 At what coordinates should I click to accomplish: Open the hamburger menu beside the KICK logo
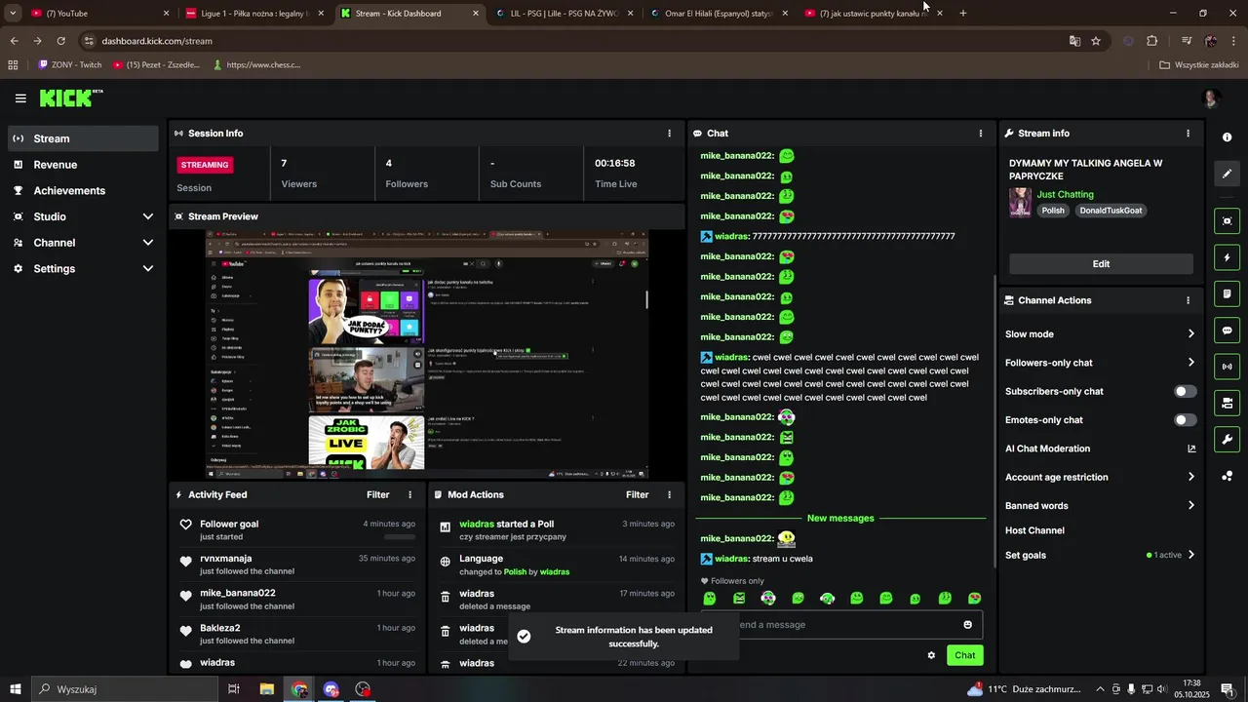tap(20, 98)
